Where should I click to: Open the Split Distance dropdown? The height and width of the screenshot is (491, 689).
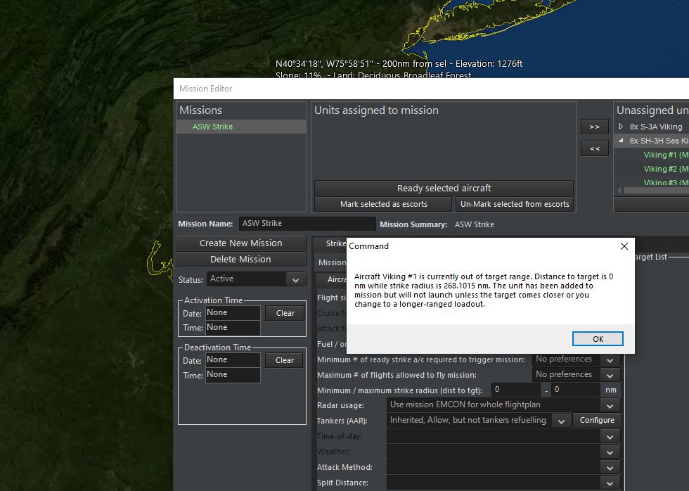(x=503, y=483)
